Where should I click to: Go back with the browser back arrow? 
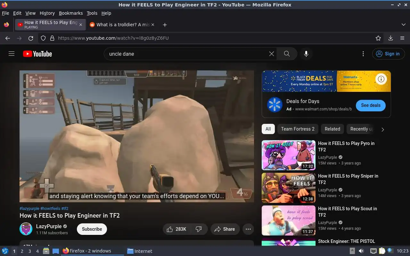(x=8, y=38)
